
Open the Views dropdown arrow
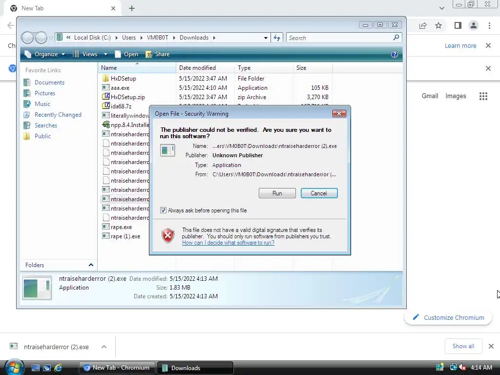point(105,54)
